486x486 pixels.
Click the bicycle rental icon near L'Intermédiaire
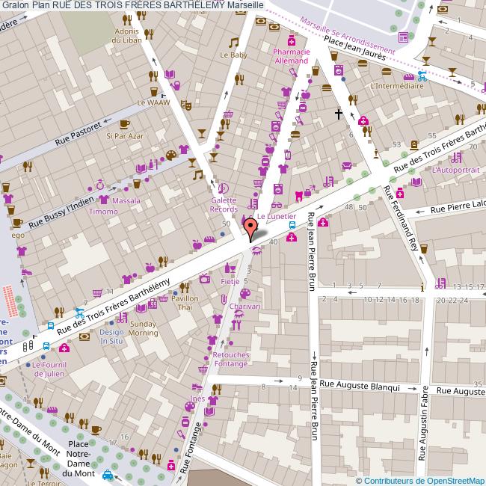[422, 76]
